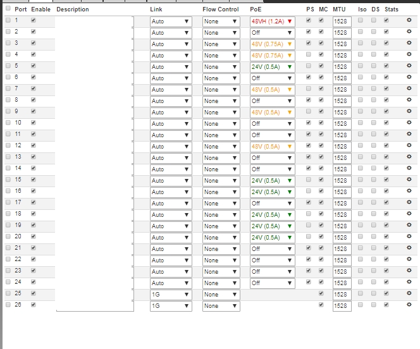Viewport: 420px width, 349px height.
Task: Open the PoE dropdown for port 1
Action: click(x=272, y=21)
